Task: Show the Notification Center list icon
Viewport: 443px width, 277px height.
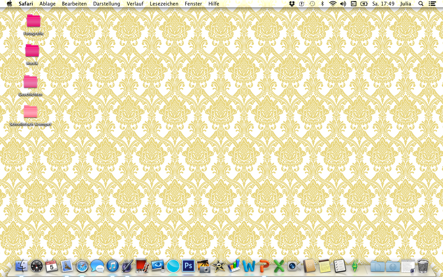Action: click(432, 4)
